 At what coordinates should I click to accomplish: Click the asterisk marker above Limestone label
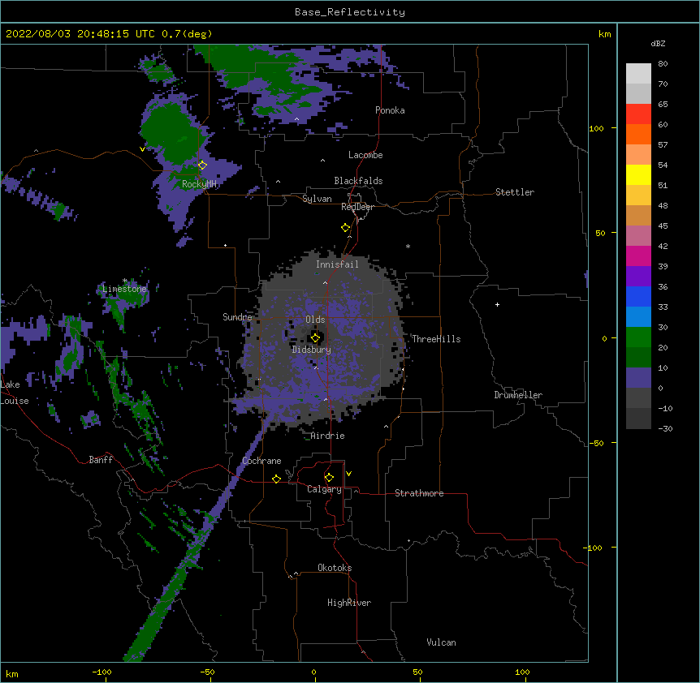124,281
